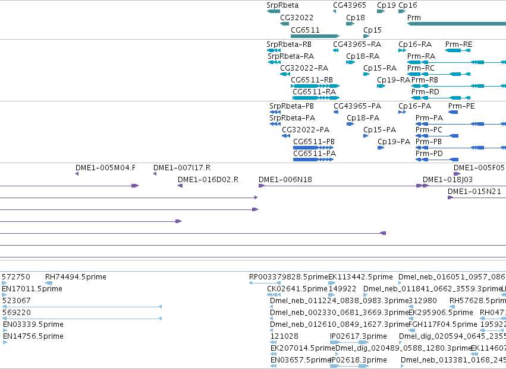Select EST feature 569220
Screen dimensions: 506x369
82,319
